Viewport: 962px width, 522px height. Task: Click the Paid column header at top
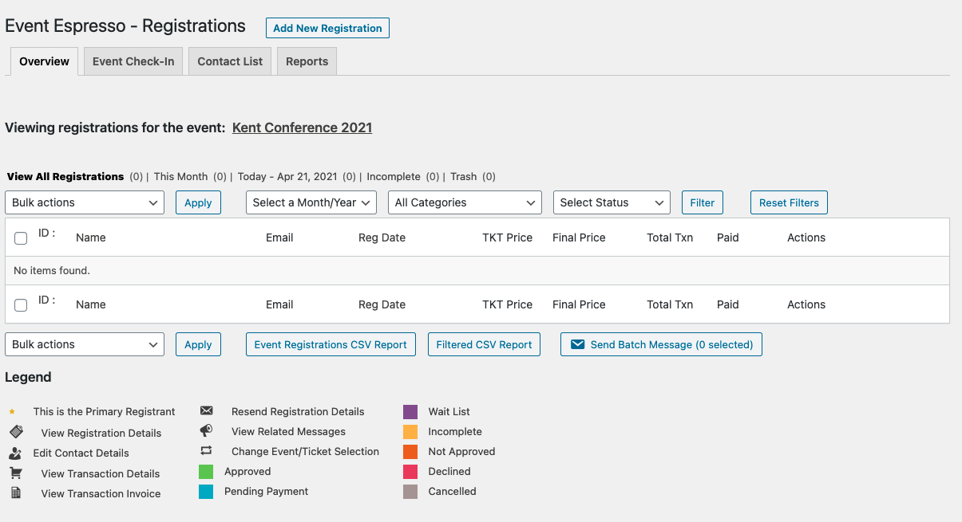pos(728,237)
